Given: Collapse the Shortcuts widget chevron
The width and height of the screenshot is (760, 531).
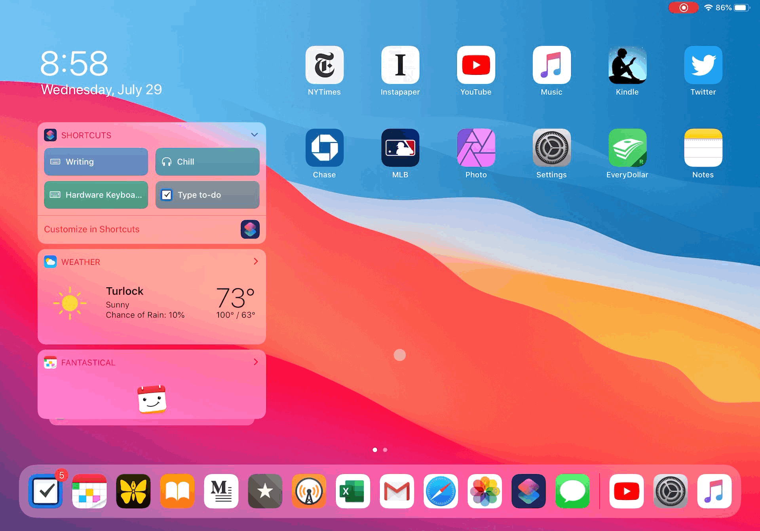Looking at the screenshot, I should click(255, 135).
